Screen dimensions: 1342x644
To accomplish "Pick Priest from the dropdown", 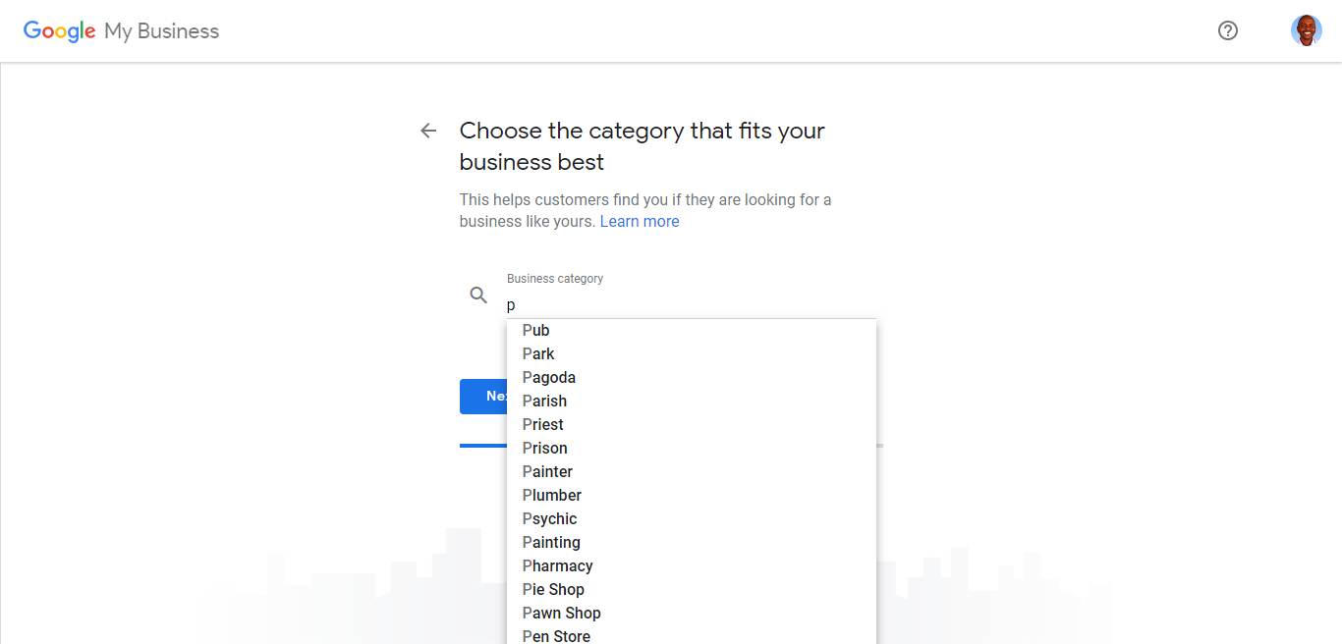I will tap(692, 424).
